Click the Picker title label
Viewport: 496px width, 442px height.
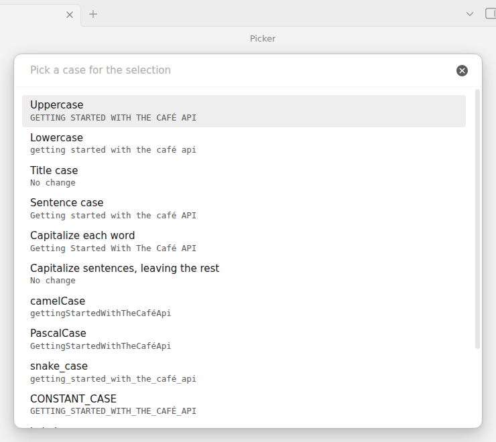pyautogui.click(x=263, y=39)
